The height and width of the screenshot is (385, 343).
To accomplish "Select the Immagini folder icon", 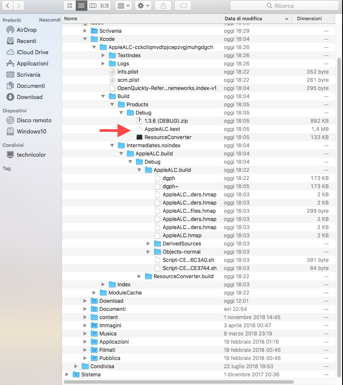I will pyautogui.click(x=94, y=325).
